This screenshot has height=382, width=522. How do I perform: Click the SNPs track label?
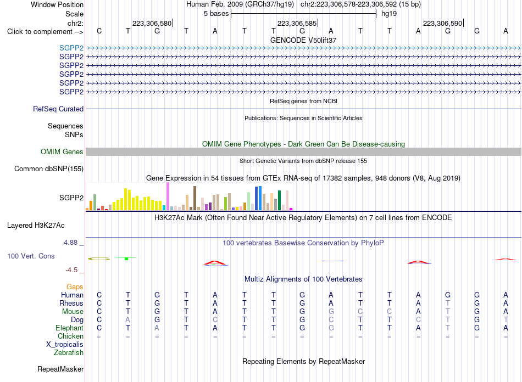tap(74, 134)
